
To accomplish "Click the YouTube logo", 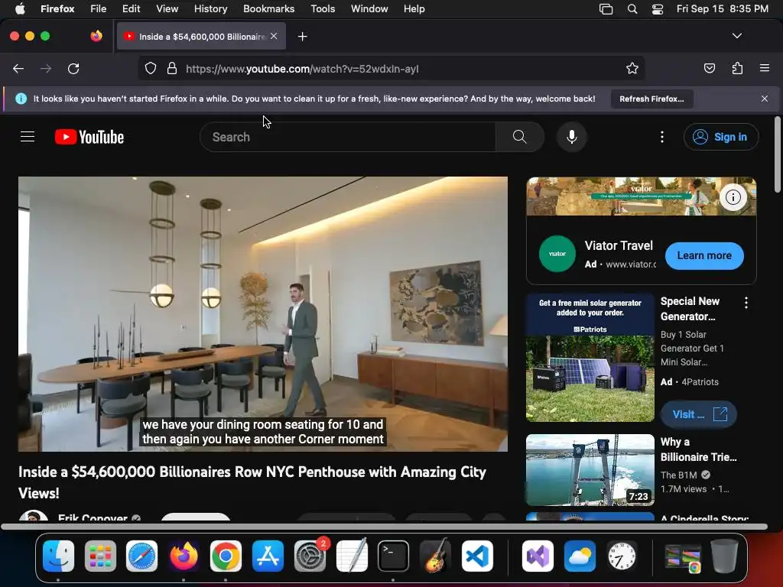I will click(x=89, y=137).
